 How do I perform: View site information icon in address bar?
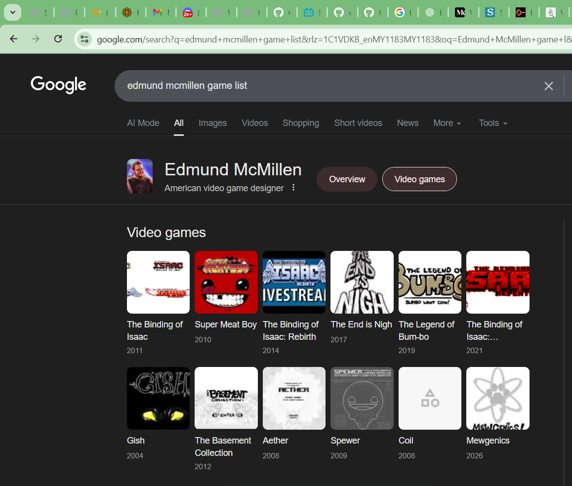coord(84,39)
